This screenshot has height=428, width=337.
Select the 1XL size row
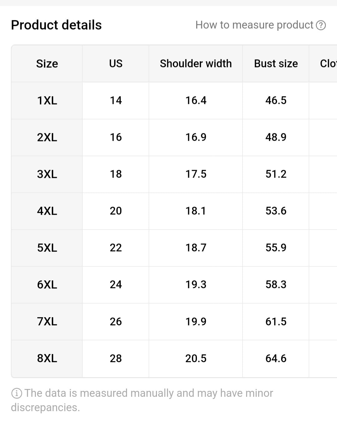[47, 101]
